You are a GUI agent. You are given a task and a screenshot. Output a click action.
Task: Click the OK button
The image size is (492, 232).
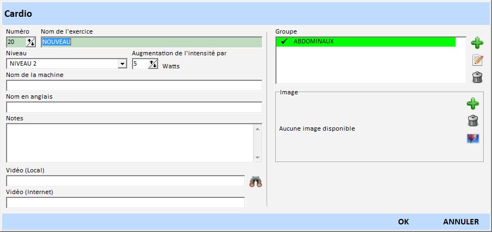(403, 222)
